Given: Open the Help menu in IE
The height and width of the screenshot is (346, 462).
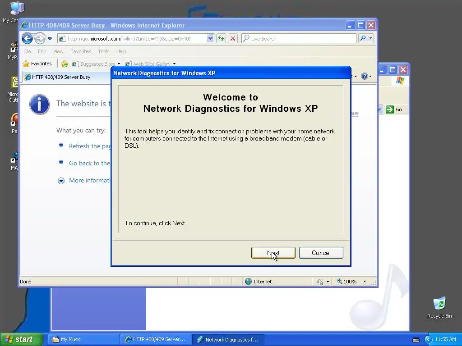Looking at the screenshot, I should (x=121, y=51).
